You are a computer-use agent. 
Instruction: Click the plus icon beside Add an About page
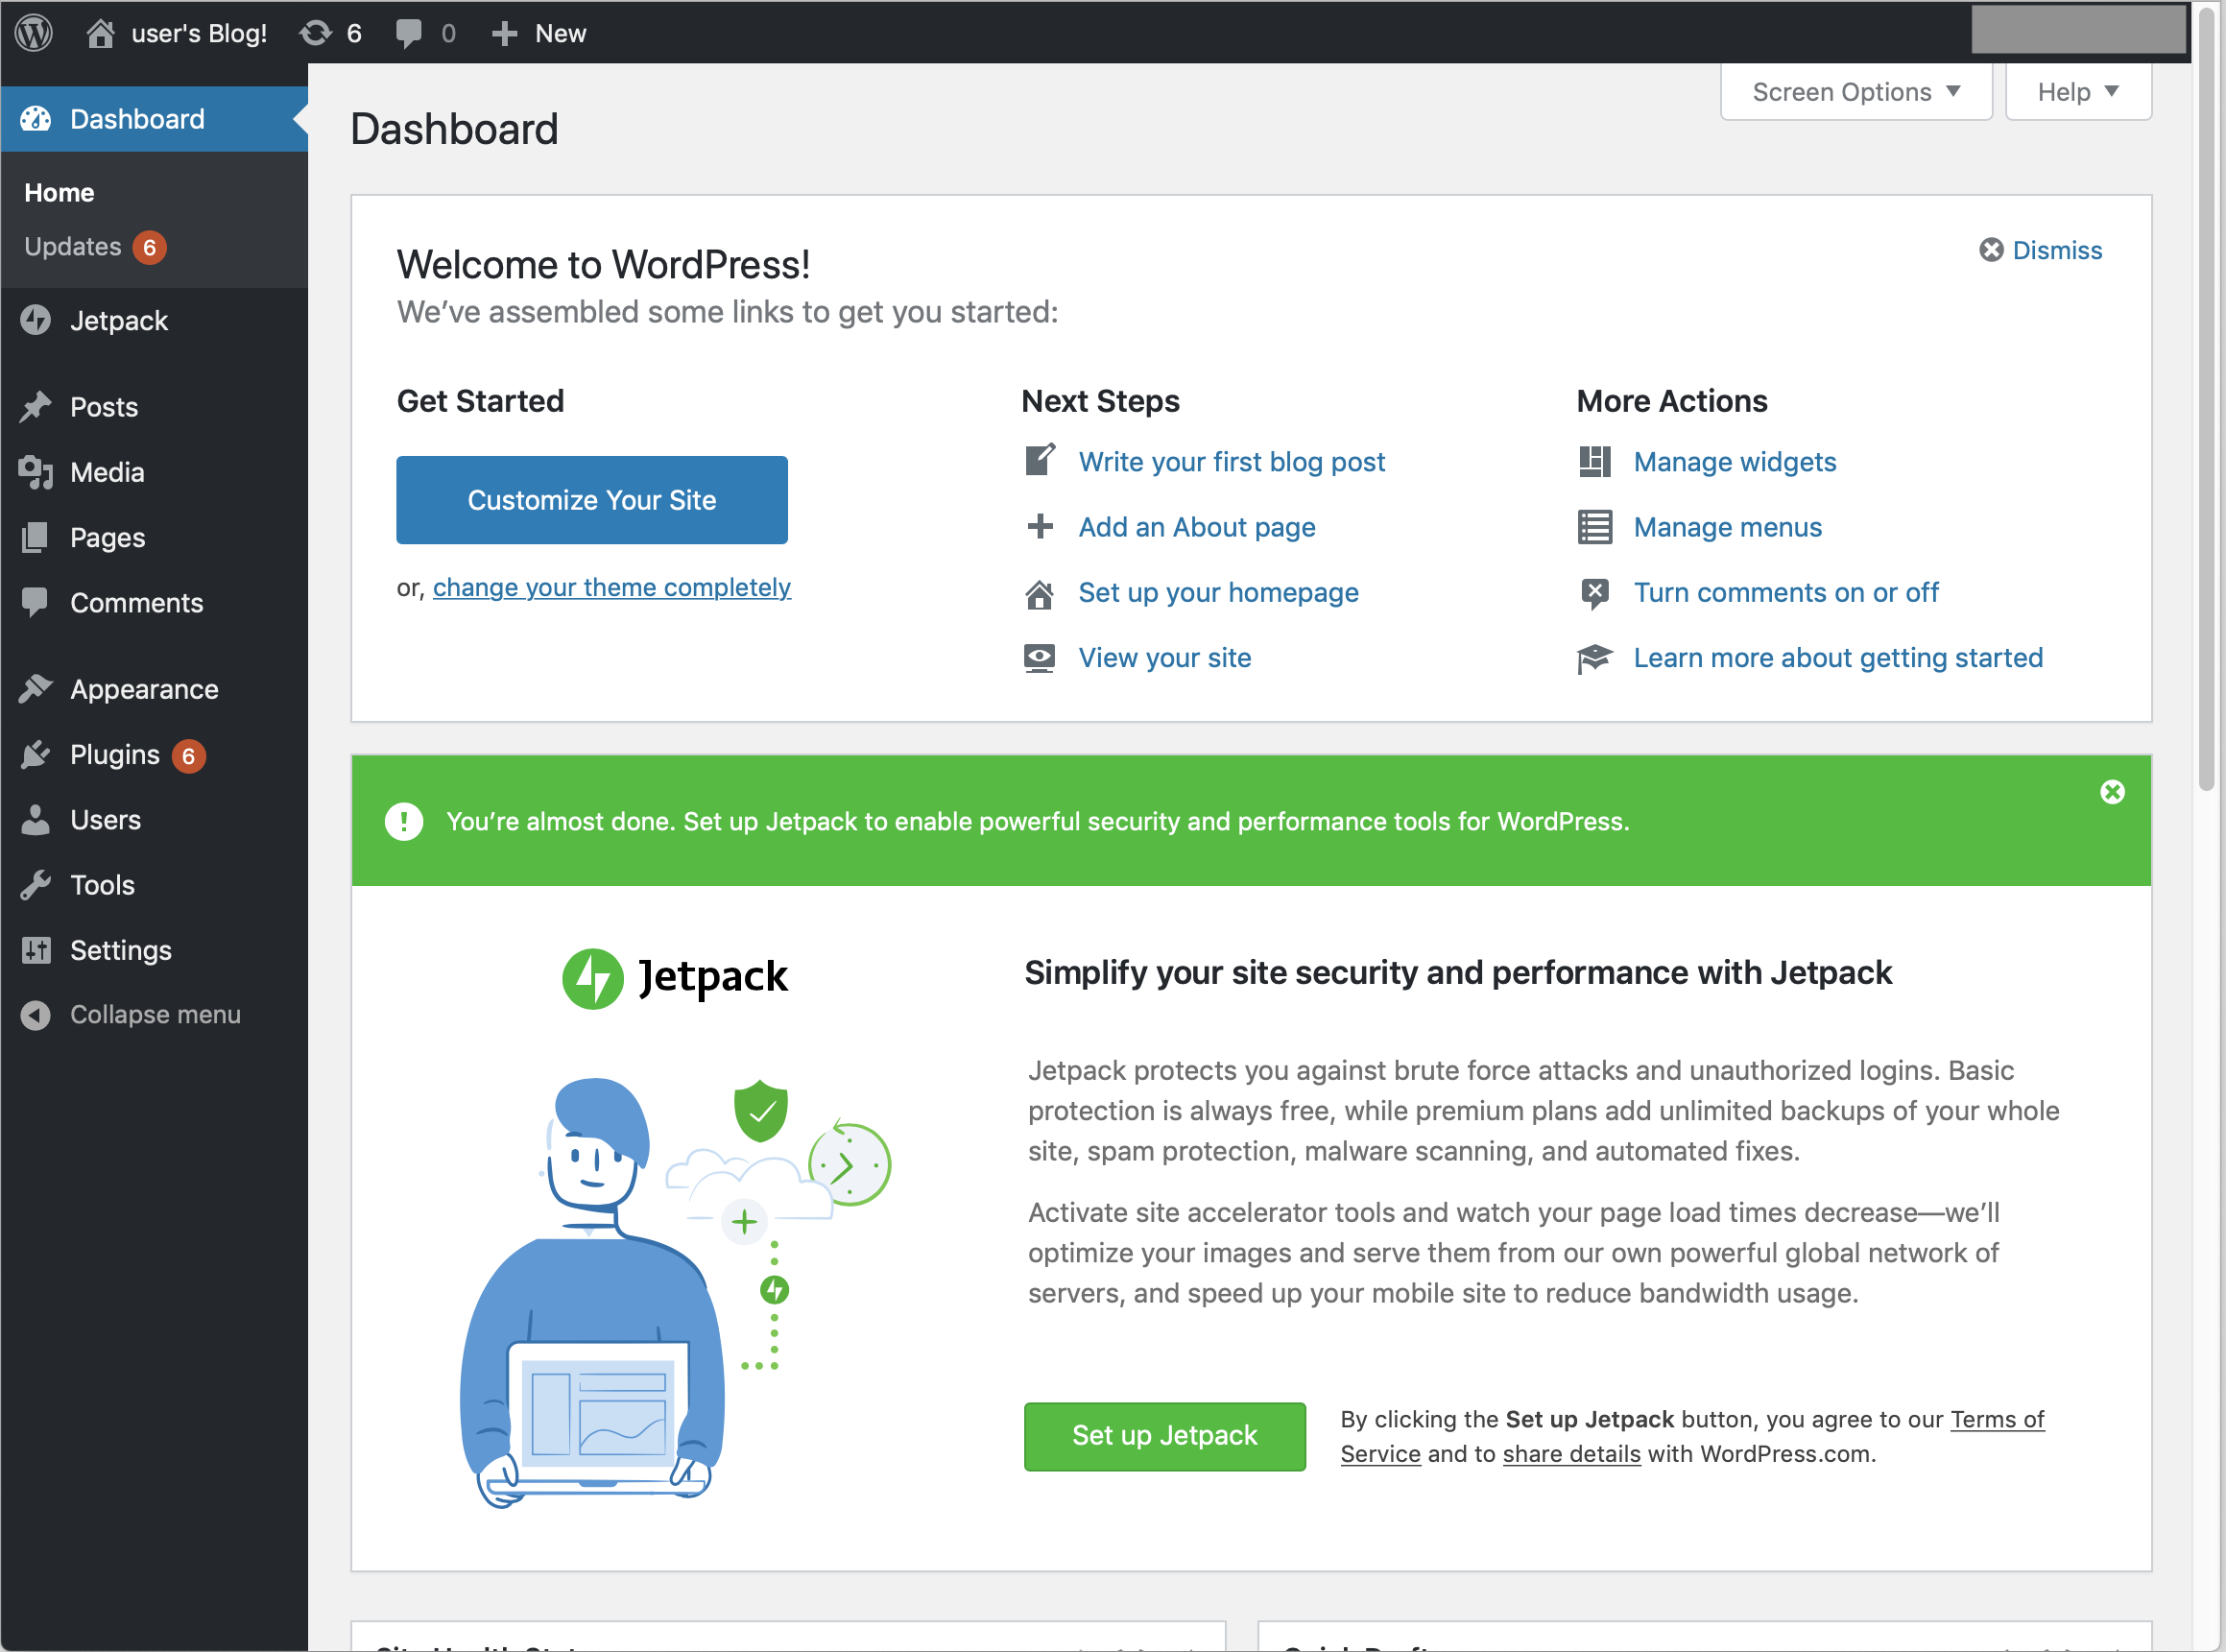pos(1040,526)
